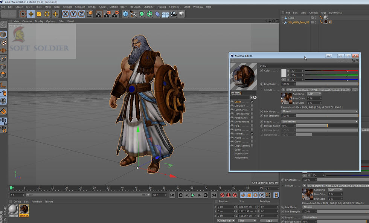Toggle the X axis lock

pyautogui.click(x=66, y=14)
